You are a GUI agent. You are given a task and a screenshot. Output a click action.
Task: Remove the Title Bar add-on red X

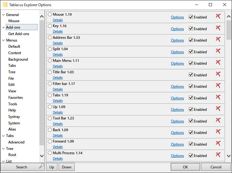pos(218,74)
